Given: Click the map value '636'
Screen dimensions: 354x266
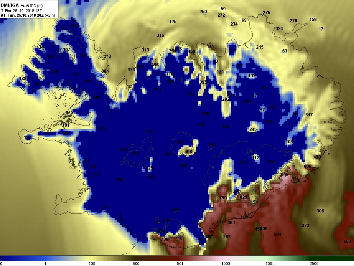Looking at the screenshot, I should (308, 166).
